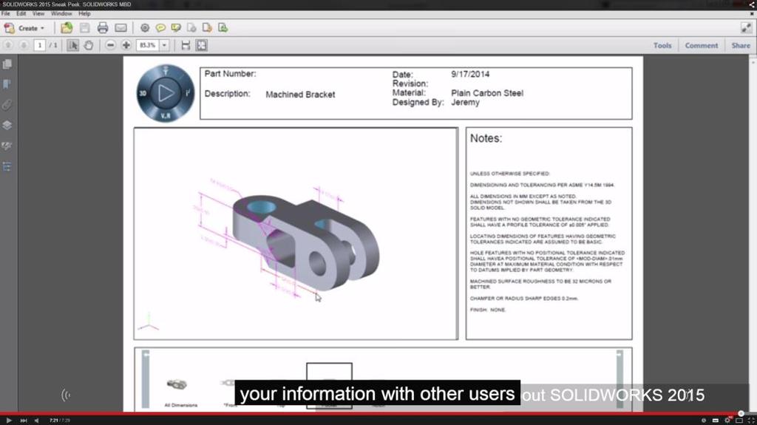Open the Edit menu

pos(21,13)
